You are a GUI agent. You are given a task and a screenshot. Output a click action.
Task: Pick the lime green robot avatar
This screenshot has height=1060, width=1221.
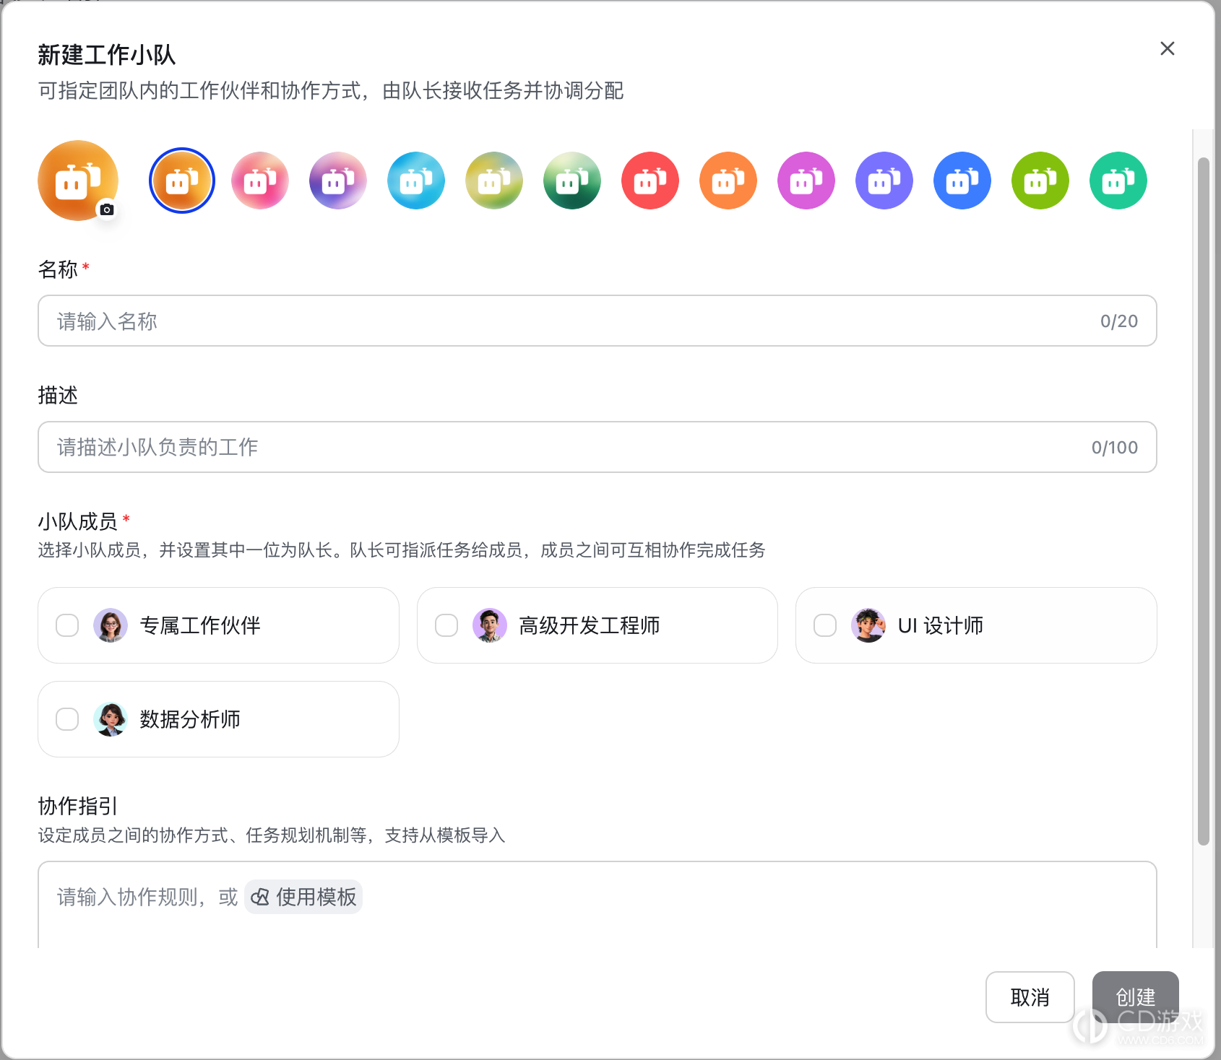[1040, 181]
